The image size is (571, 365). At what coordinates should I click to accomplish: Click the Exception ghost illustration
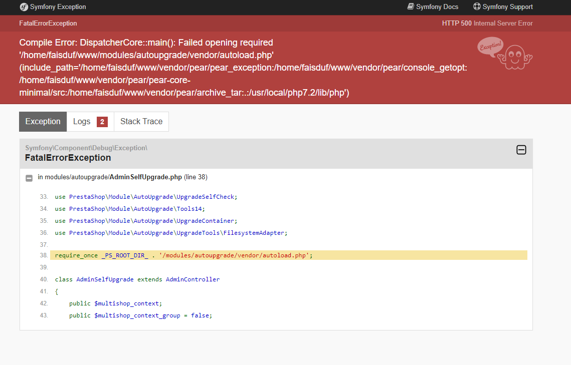(x=505, y=53)
